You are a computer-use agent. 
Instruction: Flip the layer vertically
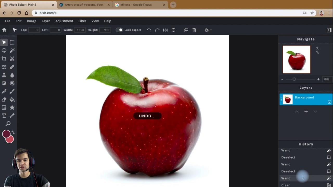tap(174, 30)
